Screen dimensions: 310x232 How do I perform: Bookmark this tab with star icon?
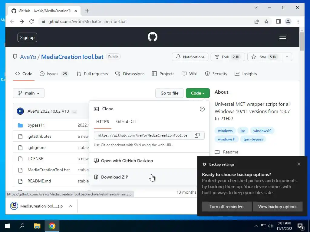tap(266, 21)
